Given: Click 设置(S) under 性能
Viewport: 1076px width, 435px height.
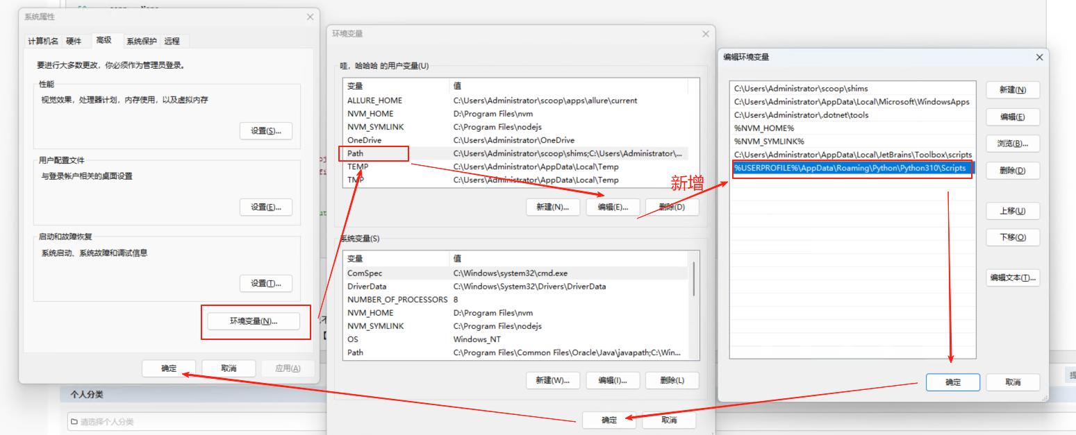Looking at the screenshot, I should [266, 131].
